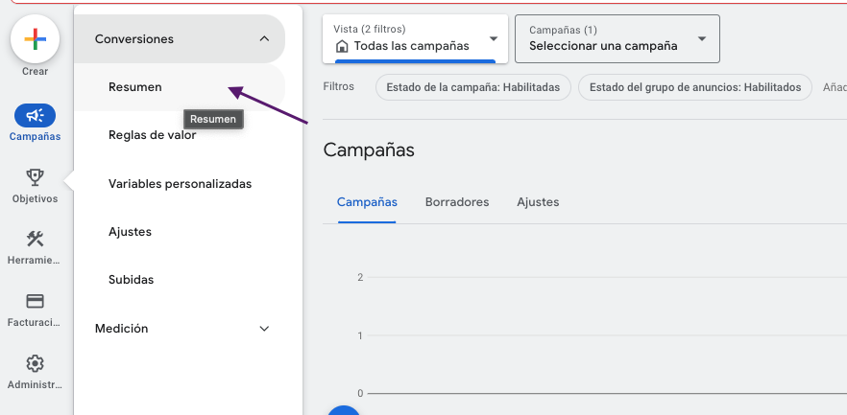The height and width of the screenshot is (415, 847).
Task: Click the chart axis value 1
Action: [x=360, y=335]
